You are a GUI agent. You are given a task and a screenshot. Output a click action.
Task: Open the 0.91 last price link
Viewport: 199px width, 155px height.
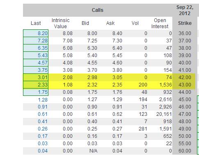click(43, 107)
